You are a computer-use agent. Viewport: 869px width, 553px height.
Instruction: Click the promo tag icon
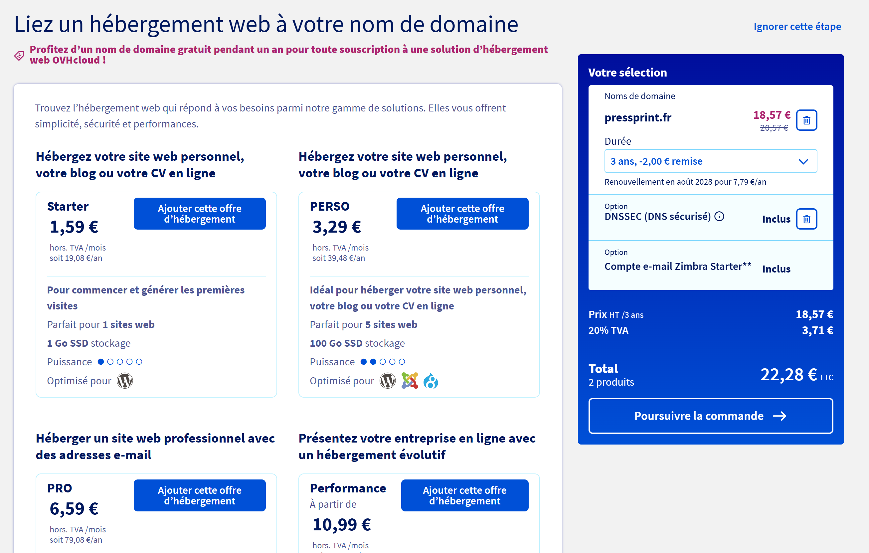tap(19, 55)
